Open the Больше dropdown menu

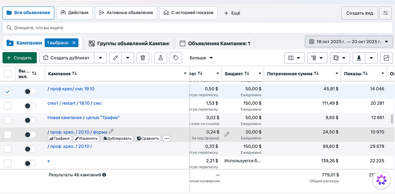point(201,58)
